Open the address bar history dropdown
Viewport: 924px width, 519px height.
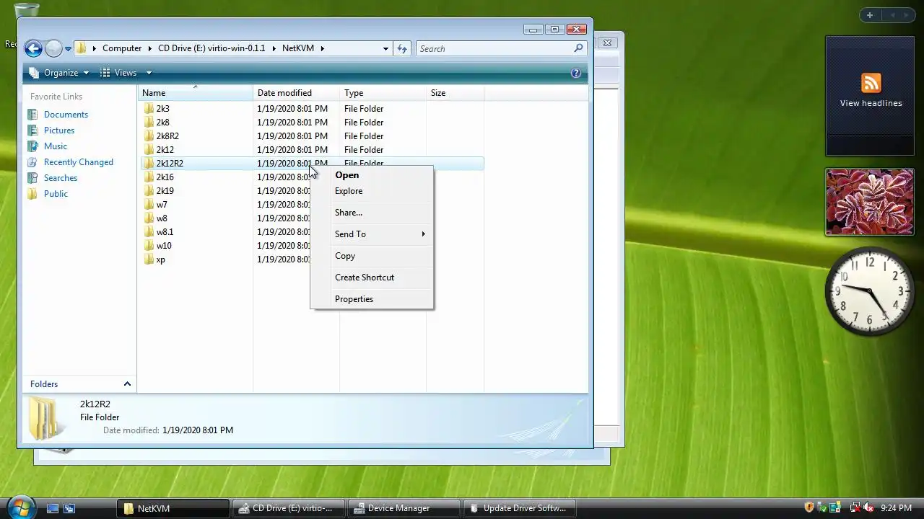click(x=385, y=48)
